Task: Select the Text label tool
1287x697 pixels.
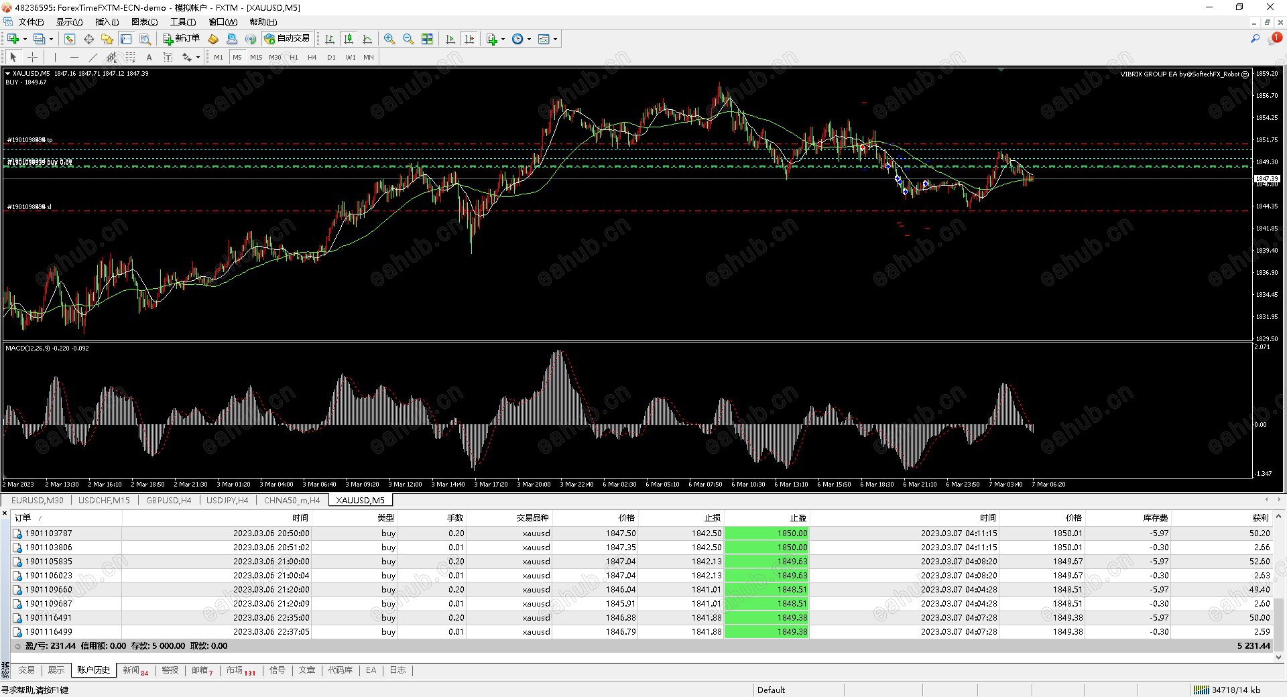Action: click(149, 58)
